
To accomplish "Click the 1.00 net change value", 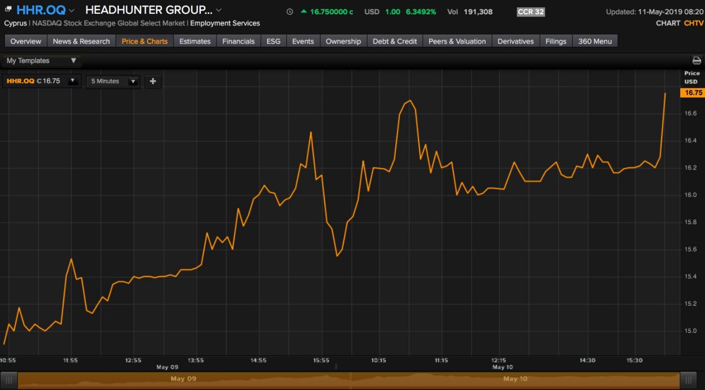I will (393, 12).
